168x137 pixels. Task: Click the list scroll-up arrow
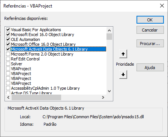coord(109,30)
